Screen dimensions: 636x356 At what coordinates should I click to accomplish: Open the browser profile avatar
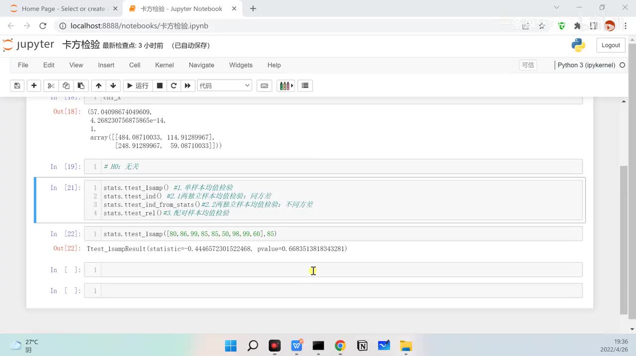pyautogui.click(x=610, y=26)
